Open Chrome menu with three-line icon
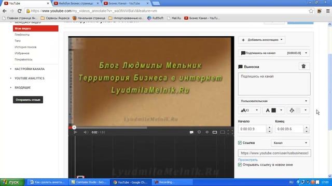The image size is (332, 186). pyautogui.click(x=328, y=11)
